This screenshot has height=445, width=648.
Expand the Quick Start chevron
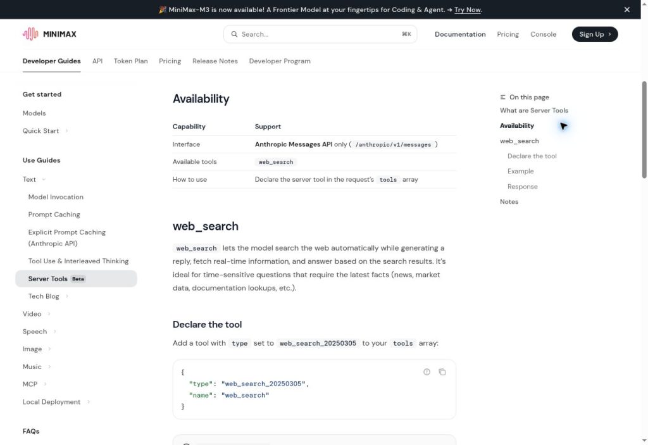click(66, 130)
